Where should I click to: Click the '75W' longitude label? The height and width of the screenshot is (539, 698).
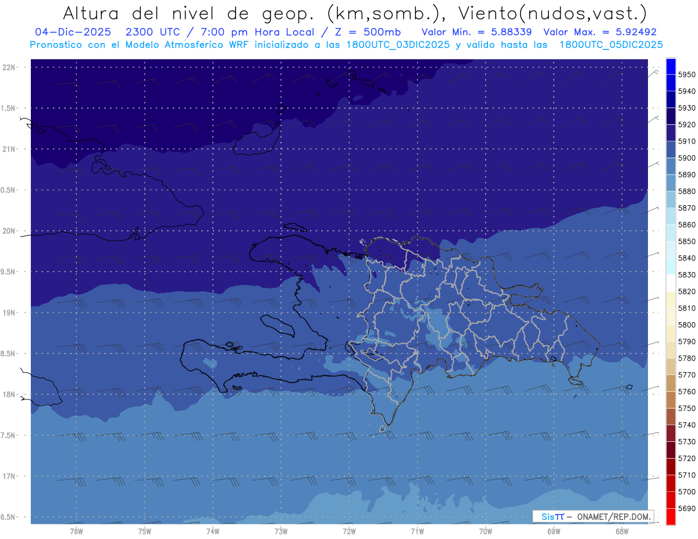pos(144,531)
